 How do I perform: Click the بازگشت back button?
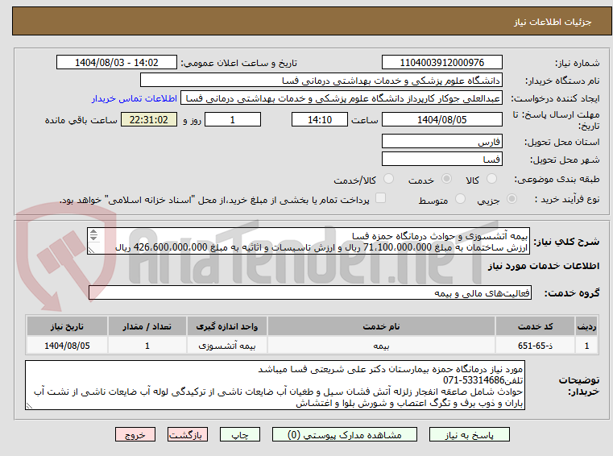click(187, 434)
